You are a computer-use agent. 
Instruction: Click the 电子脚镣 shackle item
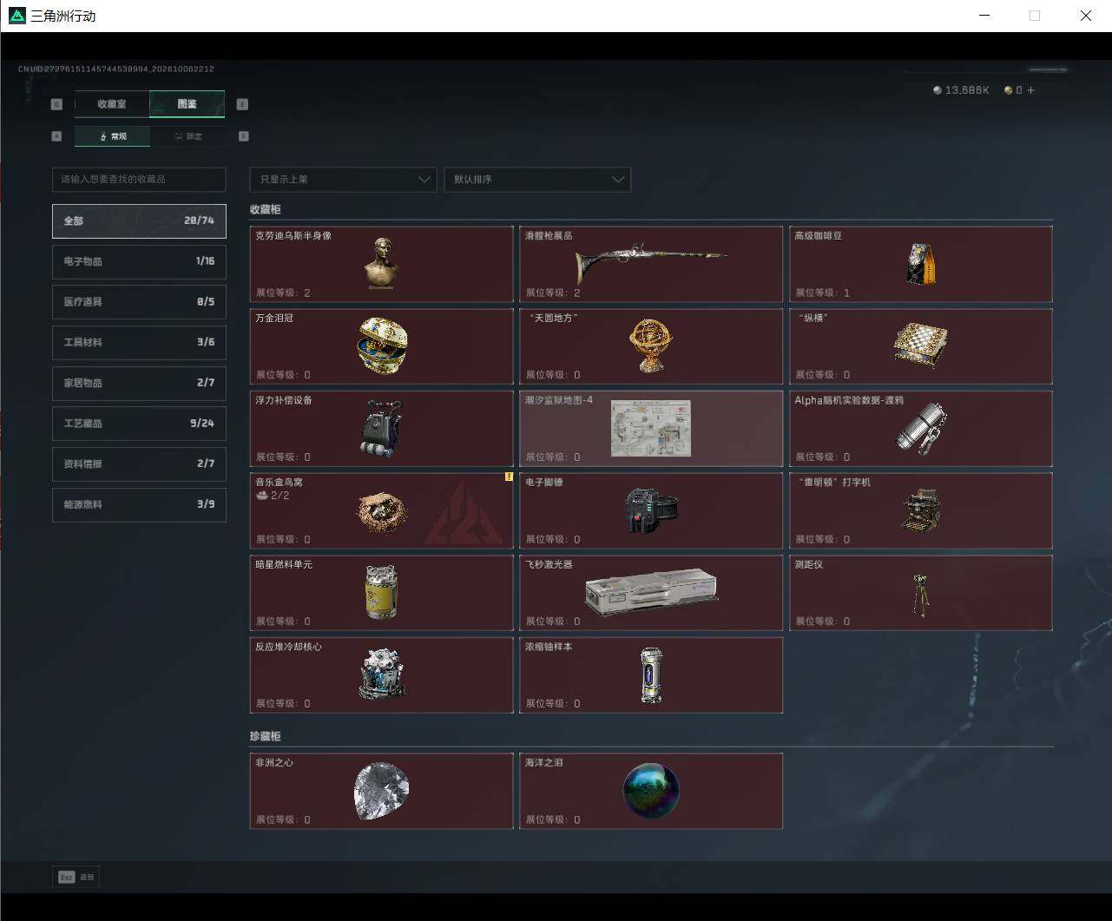pos(651,510)
